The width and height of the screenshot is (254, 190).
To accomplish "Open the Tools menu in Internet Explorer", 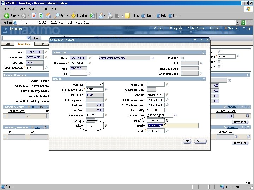I will pos(45,9).
